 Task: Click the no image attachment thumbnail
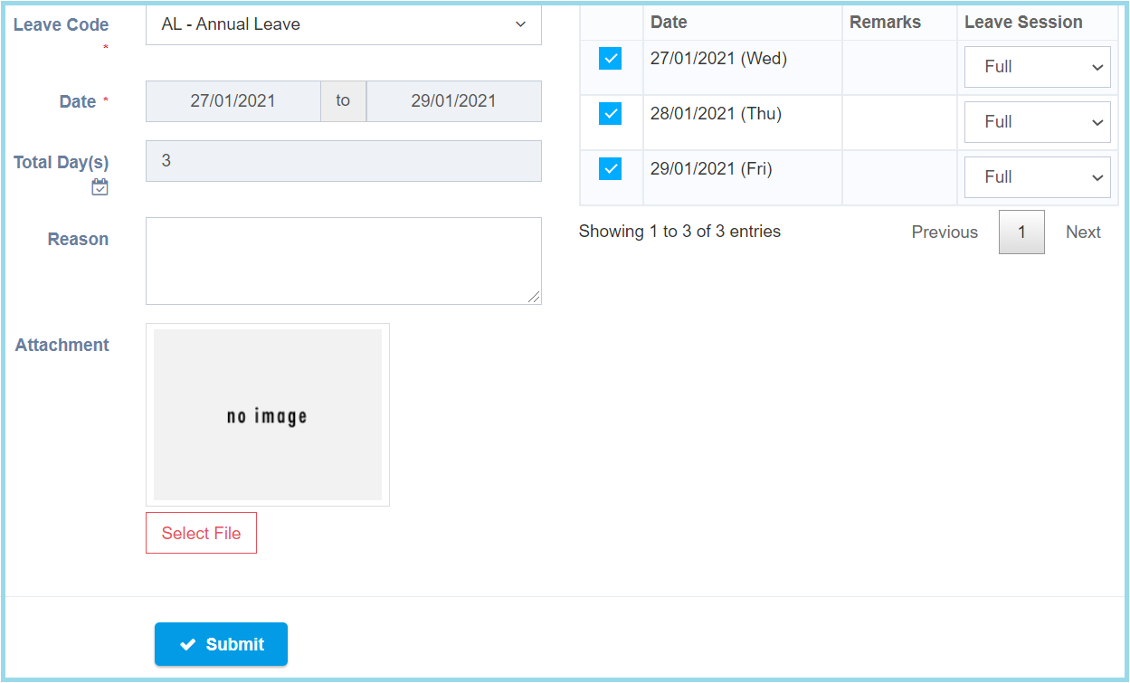click(x=267, y=414)
